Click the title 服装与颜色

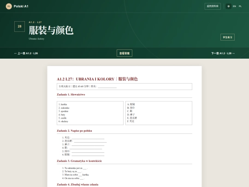(x=51, y=30)
